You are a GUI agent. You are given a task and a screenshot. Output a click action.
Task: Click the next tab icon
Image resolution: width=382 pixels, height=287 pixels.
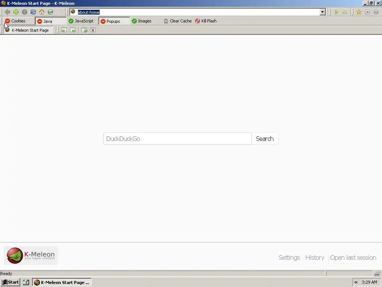pos(73,30)
